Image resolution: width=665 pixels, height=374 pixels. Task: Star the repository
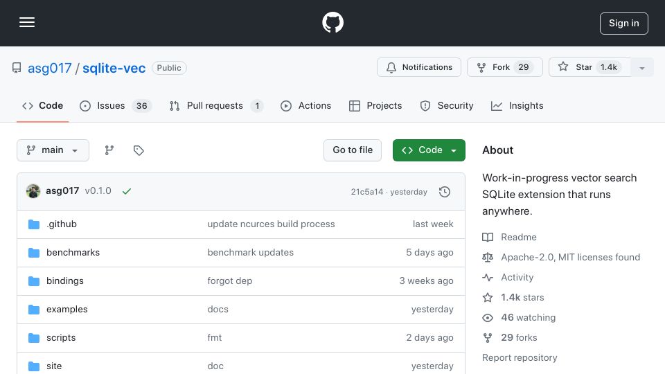point(589,67)
